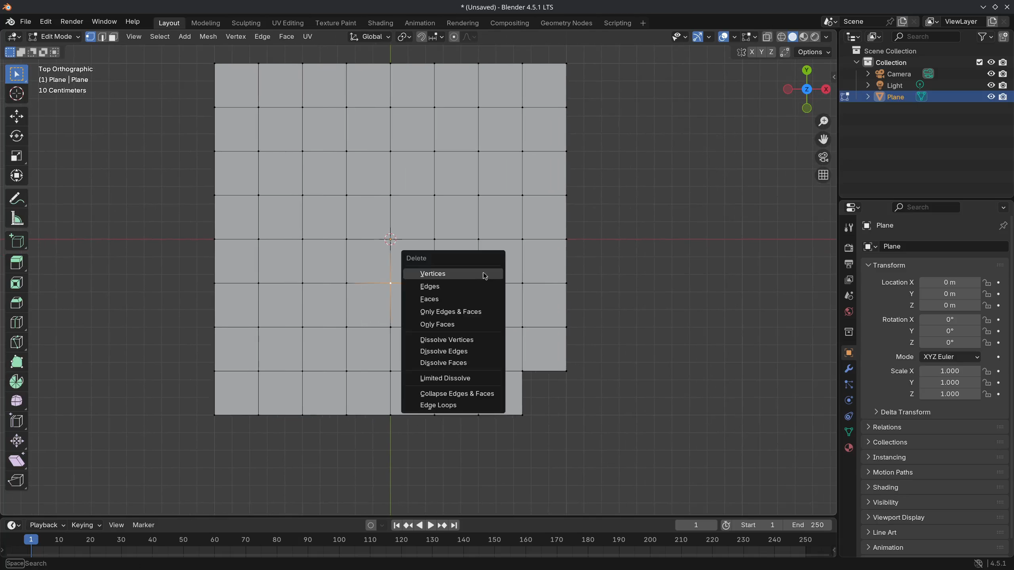Toggle camera view in viewport
This screenshot has height=570, width=1014.
(823, 157)
